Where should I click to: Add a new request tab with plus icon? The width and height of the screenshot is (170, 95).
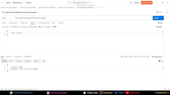pos(97,7)
